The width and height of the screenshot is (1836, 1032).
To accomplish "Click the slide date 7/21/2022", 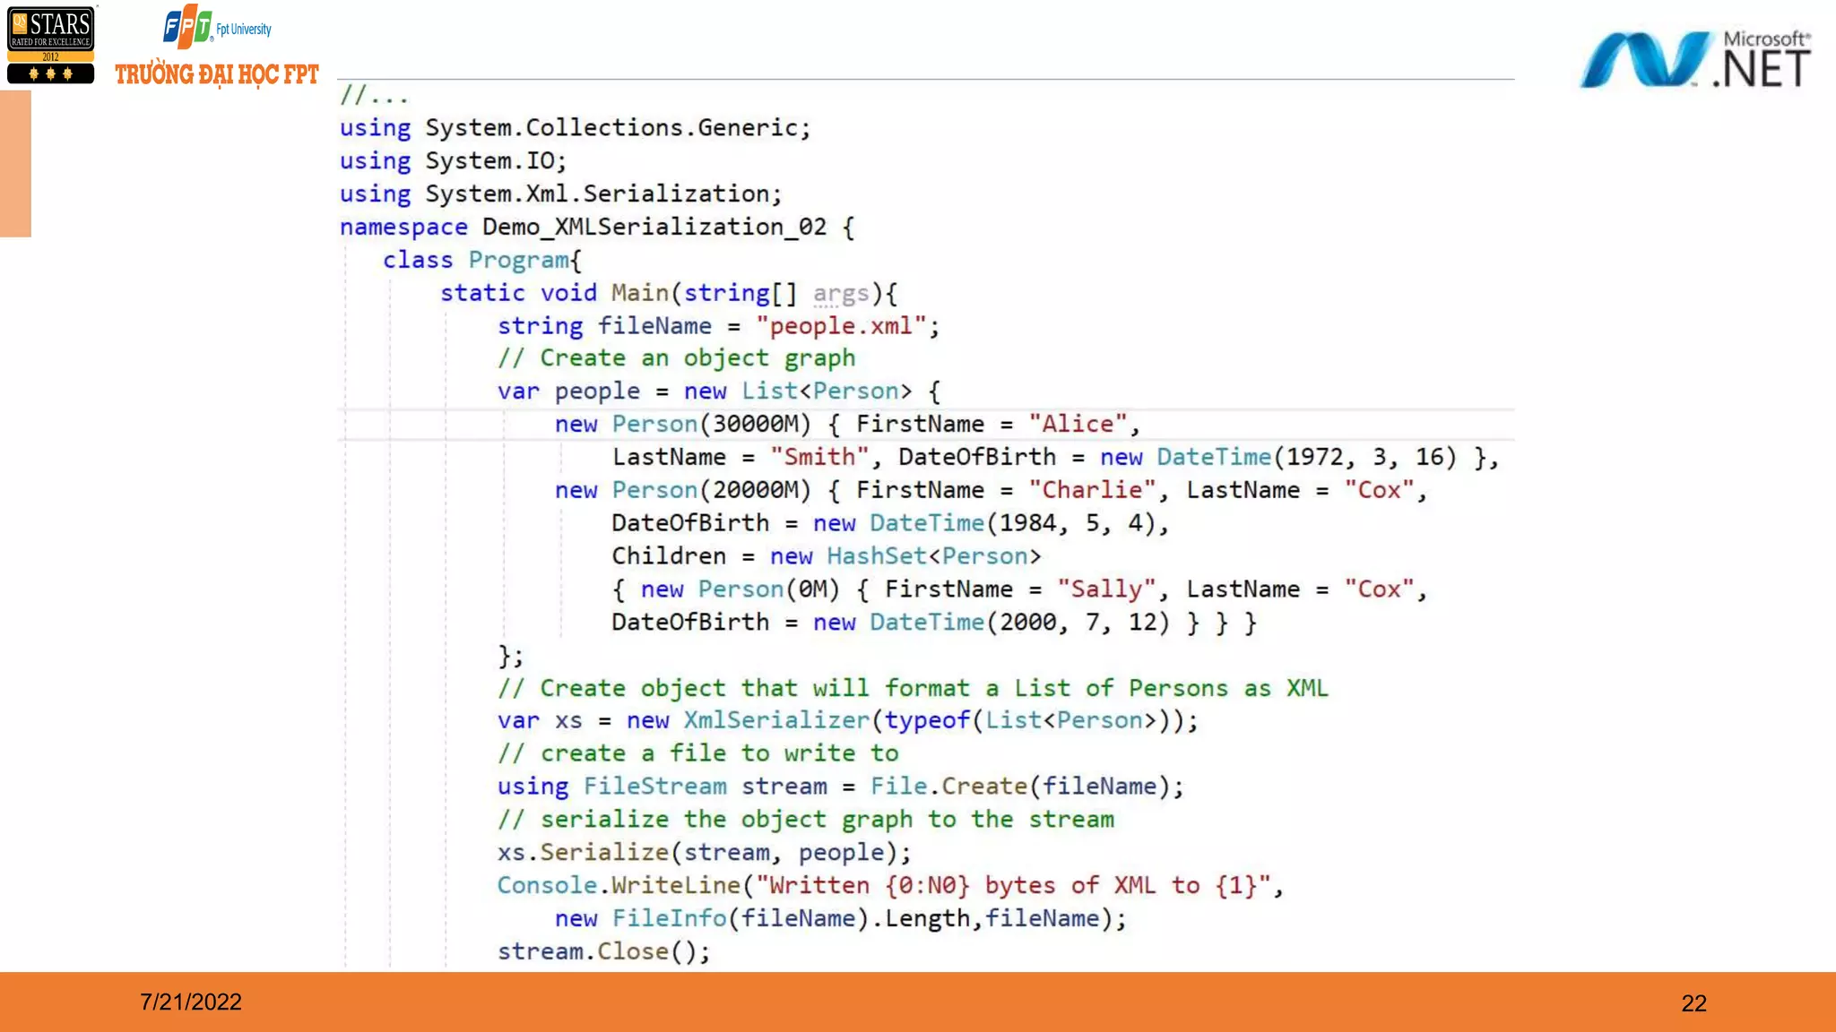I will click(191, 1002).
